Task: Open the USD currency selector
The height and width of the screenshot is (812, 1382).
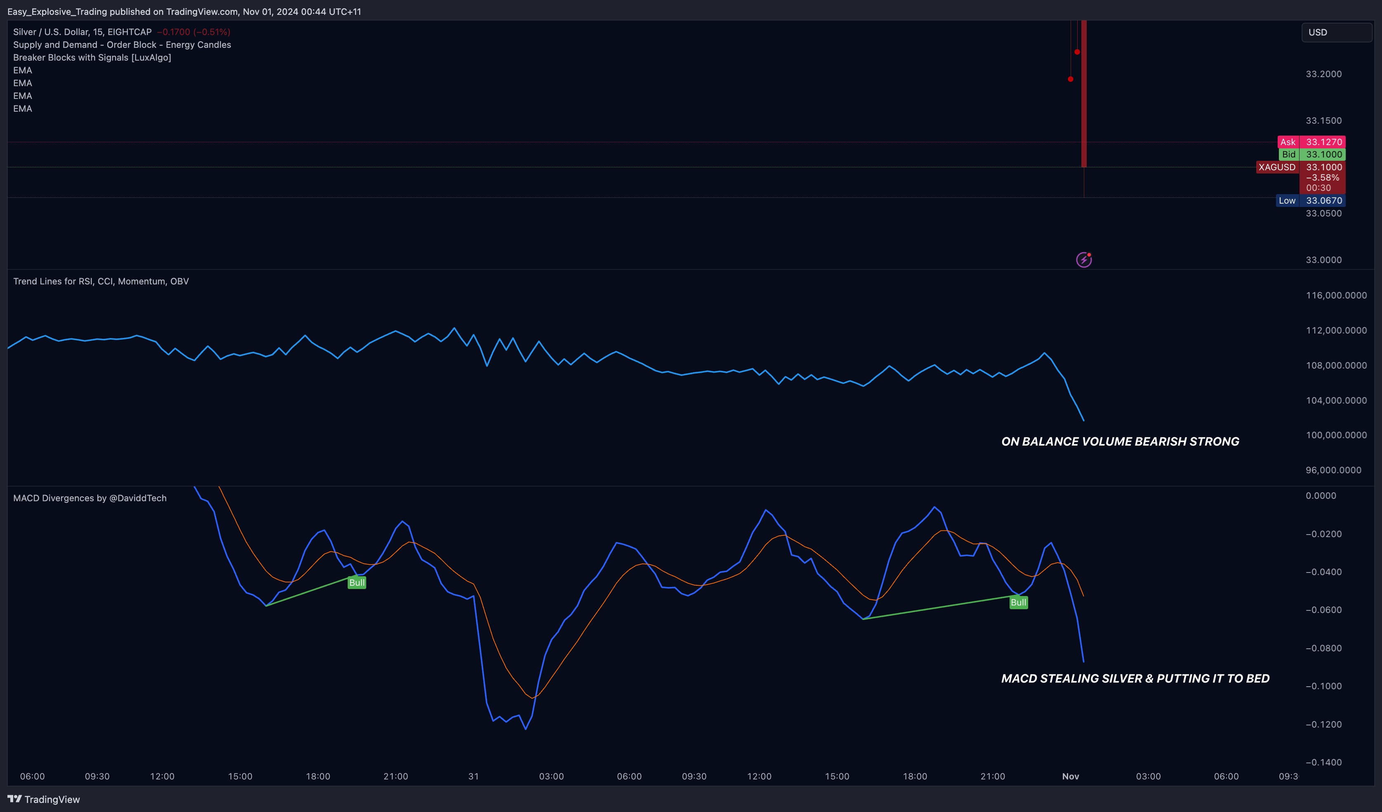Action: pos(1337,32)
